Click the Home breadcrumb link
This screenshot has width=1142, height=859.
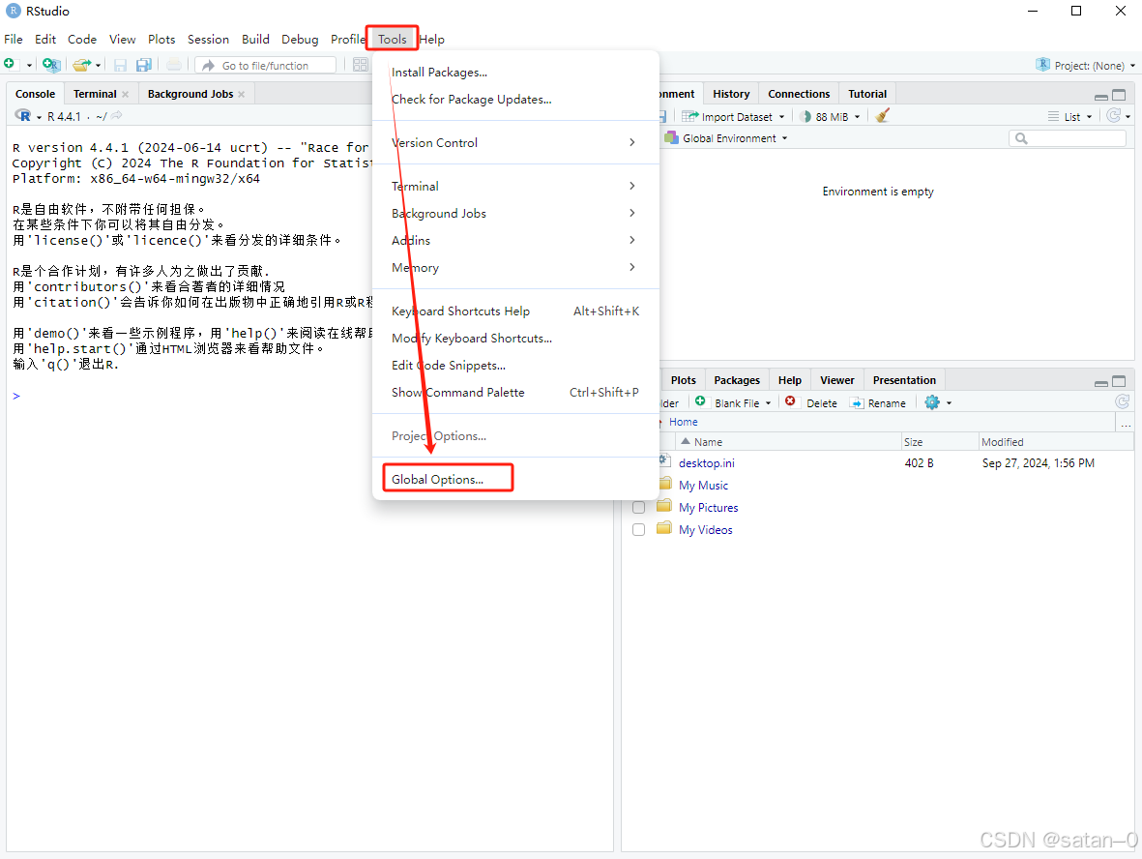click(683, 422)
